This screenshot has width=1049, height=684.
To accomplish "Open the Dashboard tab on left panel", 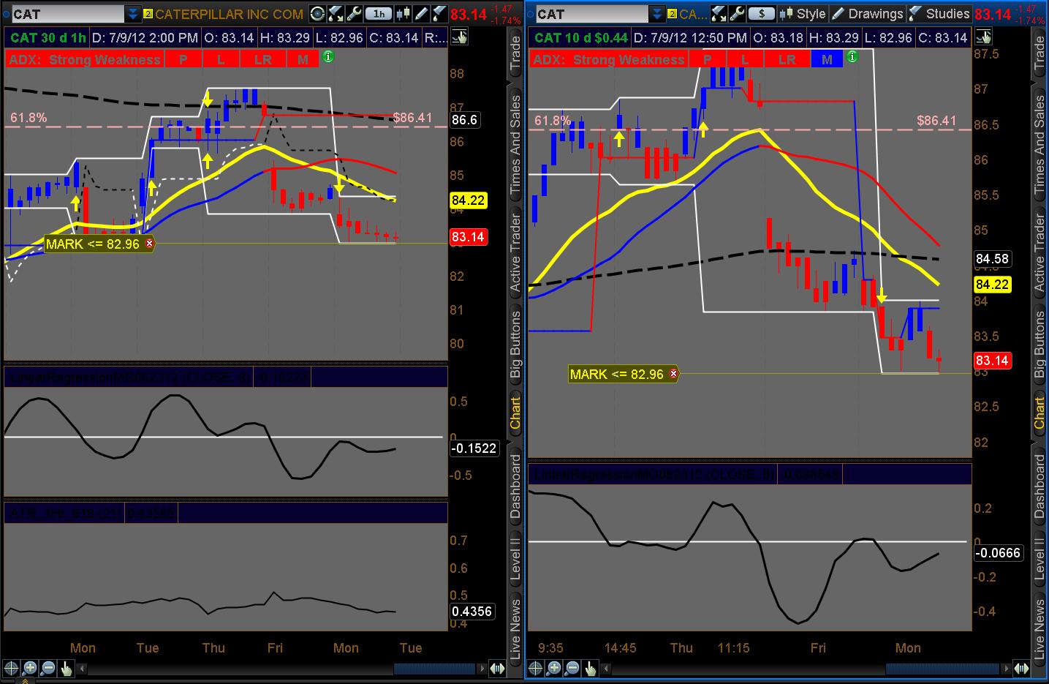I will click(515, 486).
